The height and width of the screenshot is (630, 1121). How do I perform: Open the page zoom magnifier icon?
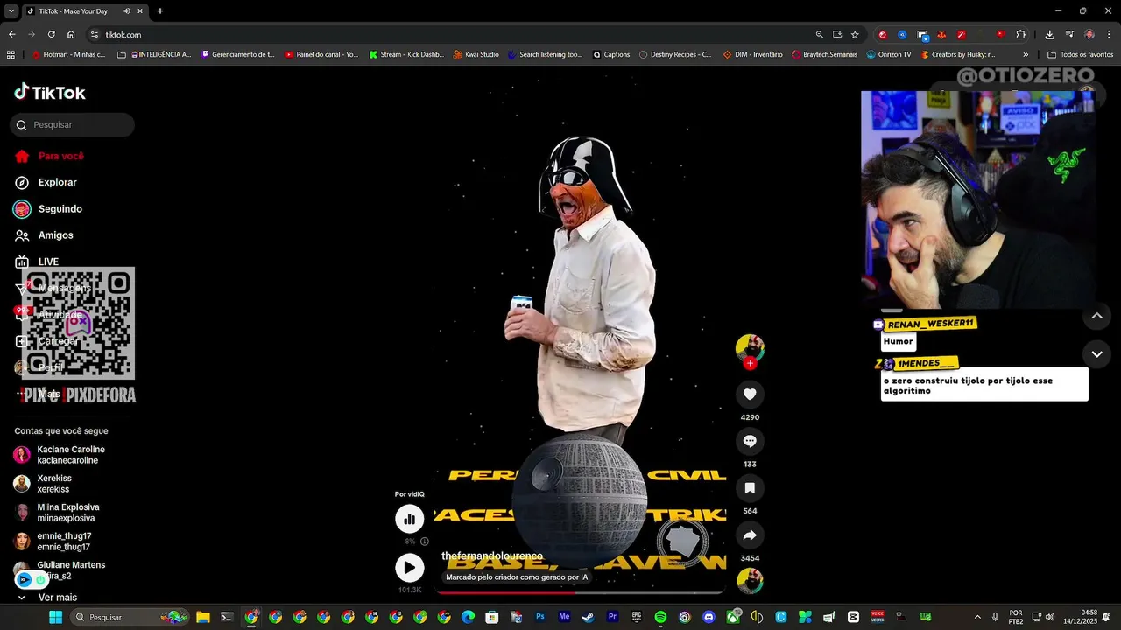(x=820, y=35)
